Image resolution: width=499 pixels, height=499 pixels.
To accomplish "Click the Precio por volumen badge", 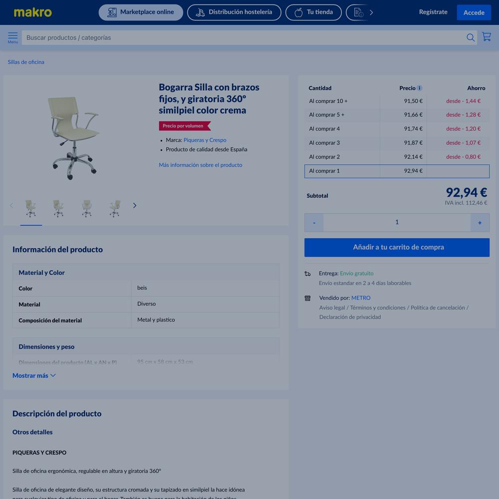I will [x=185, y=126].
